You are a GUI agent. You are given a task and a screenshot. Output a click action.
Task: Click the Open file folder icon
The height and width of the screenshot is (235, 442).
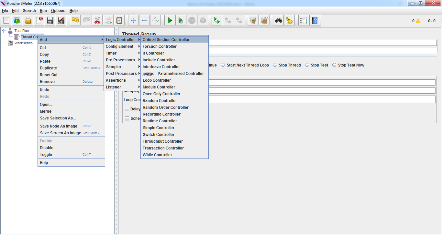[x=28, y=20]
